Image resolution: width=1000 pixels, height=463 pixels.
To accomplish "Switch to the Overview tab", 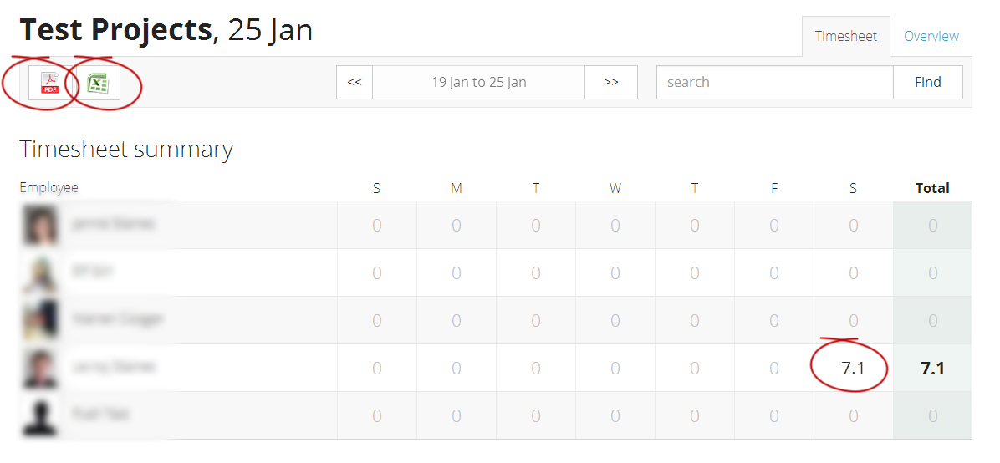I will pyautogui.click(x=931, y=36).
